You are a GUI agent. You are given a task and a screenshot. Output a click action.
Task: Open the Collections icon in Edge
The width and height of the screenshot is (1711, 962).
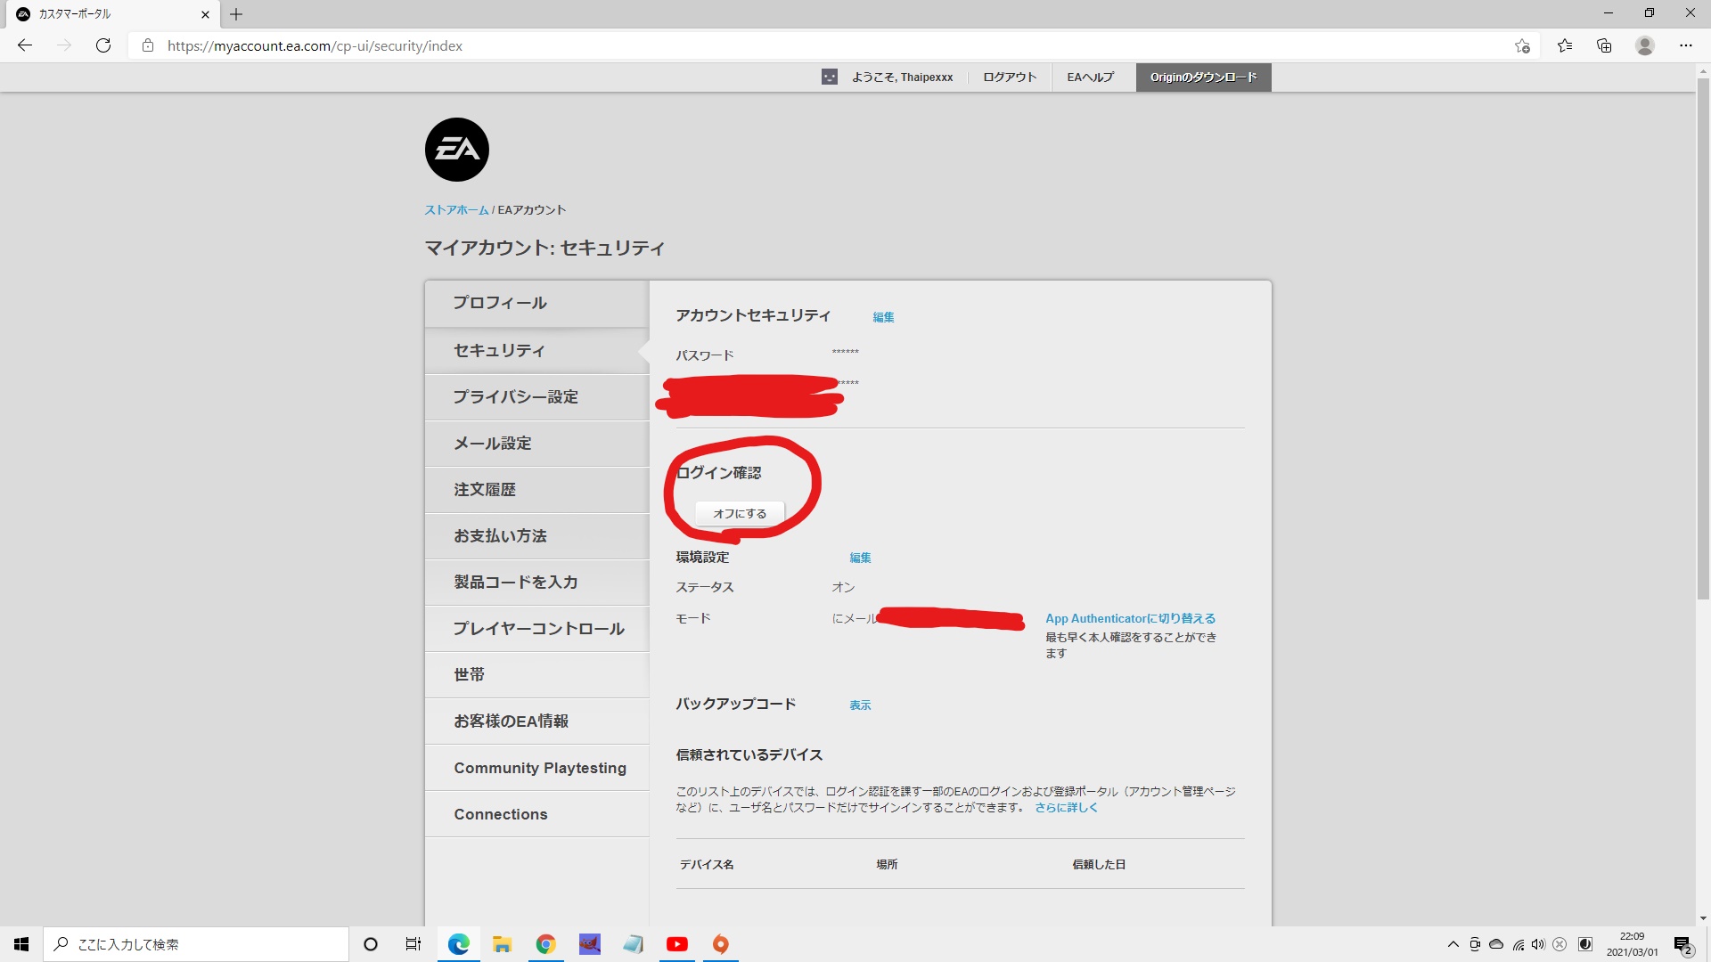[1604, 45]
